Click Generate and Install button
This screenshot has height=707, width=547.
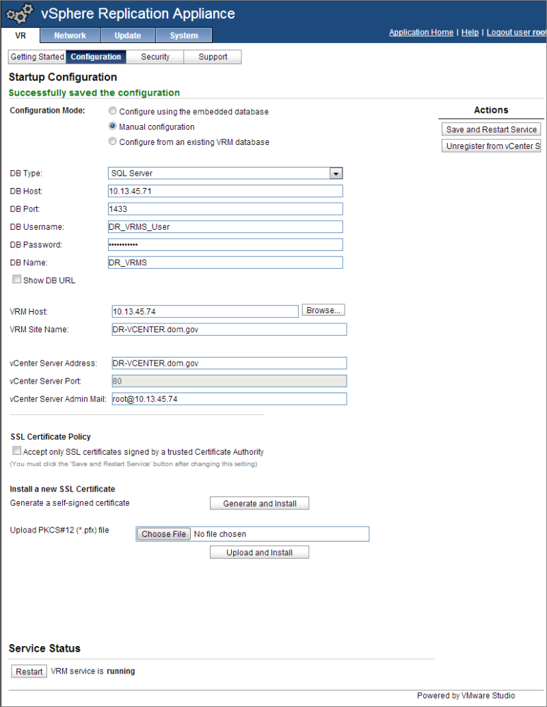(x=259, y=503)
